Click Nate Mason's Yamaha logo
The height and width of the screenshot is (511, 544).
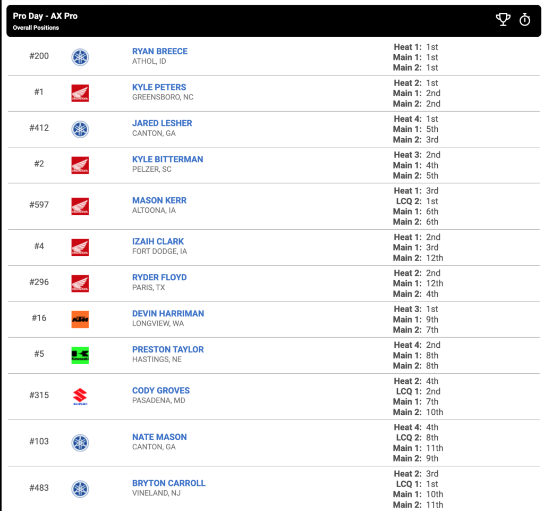point(80,443)
